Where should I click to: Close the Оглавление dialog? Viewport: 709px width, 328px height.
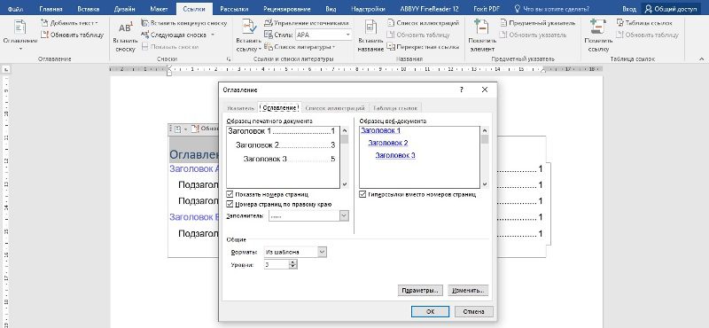coord(485,90)
